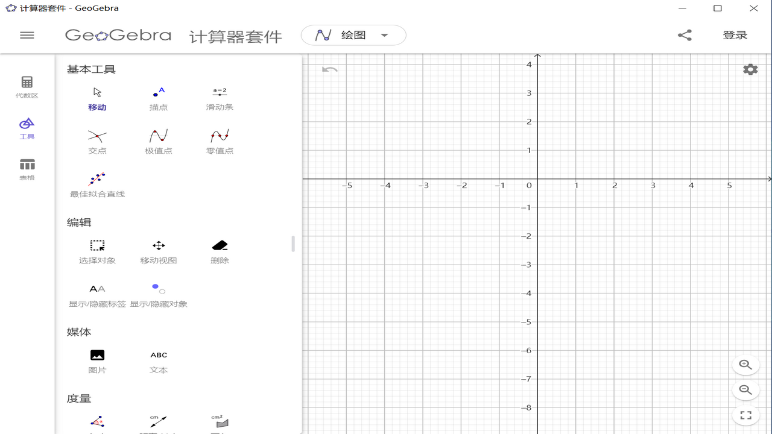
Task: Open the hamburger main menu
Action: tap(27, 35)
